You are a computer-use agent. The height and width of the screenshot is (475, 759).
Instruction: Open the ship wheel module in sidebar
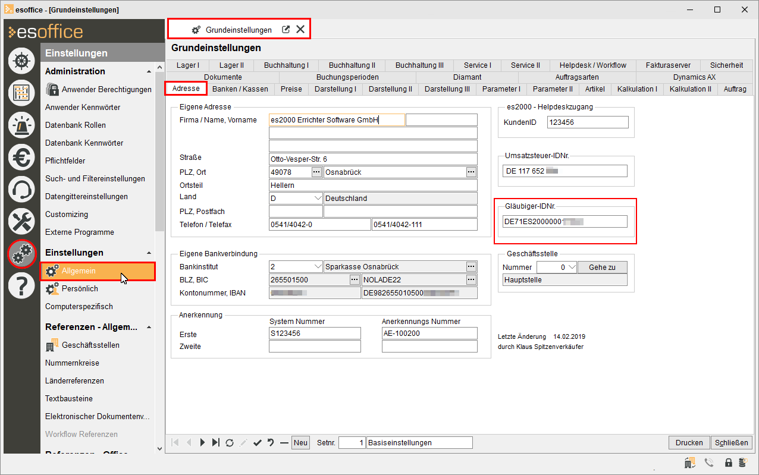point(21,61)
